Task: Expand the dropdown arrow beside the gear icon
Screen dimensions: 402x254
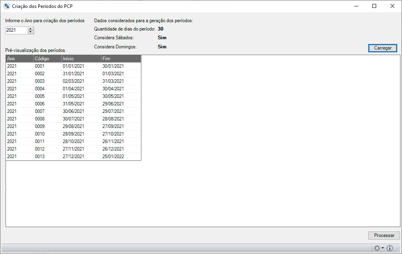Action: (x=383, y=248)
